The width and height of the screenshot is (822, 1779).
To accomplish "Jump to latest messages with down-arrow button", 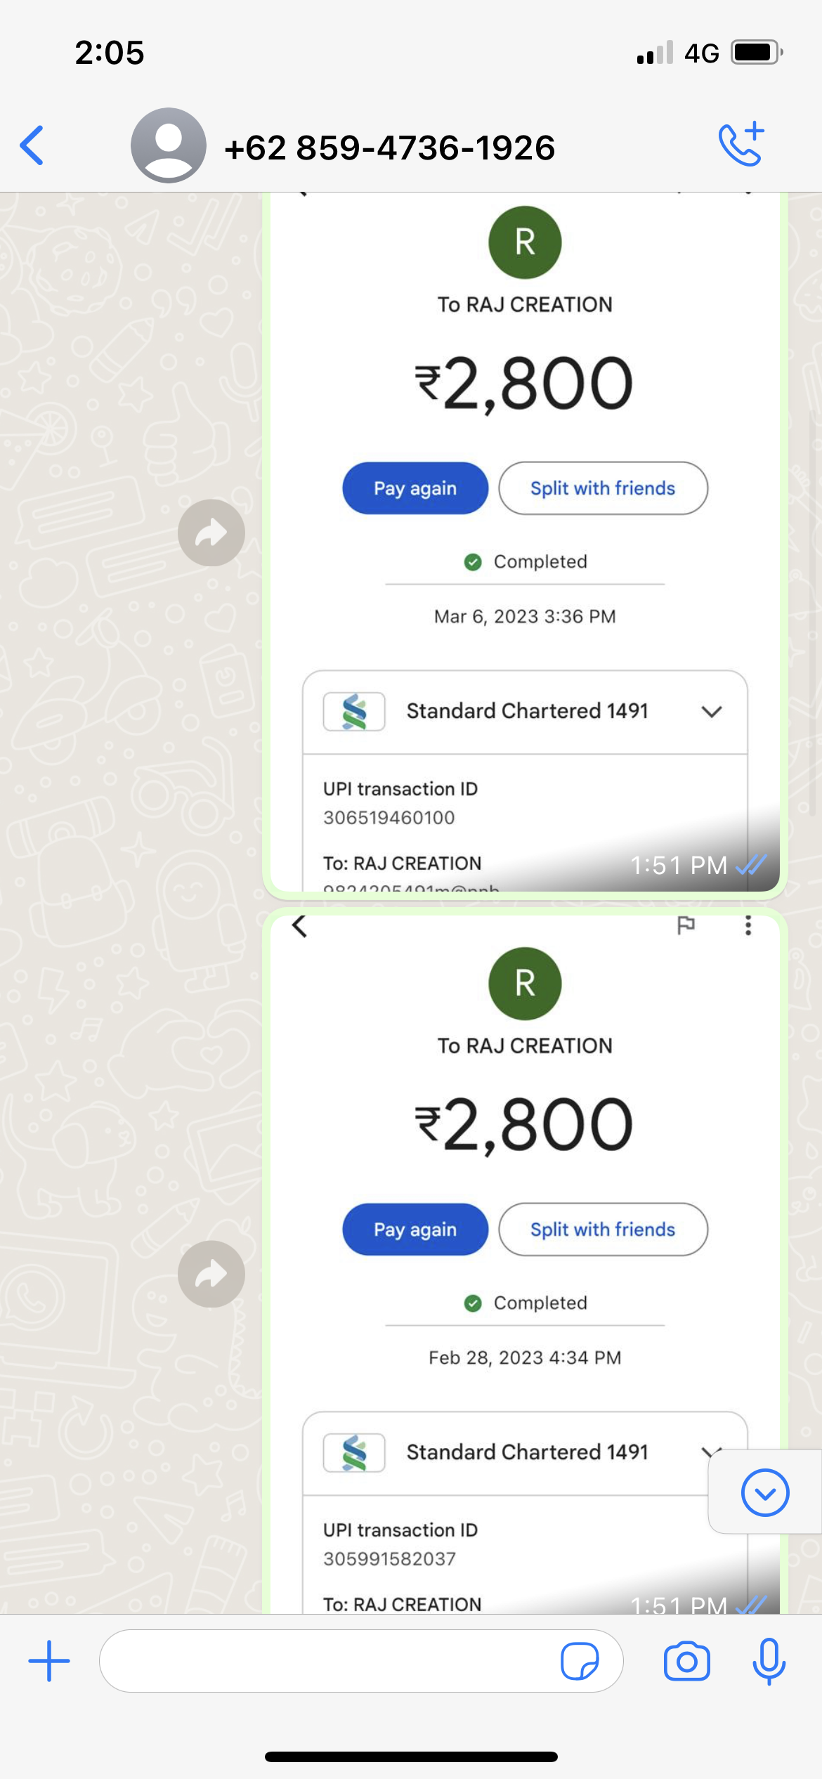I will [x=765, y=1492].
